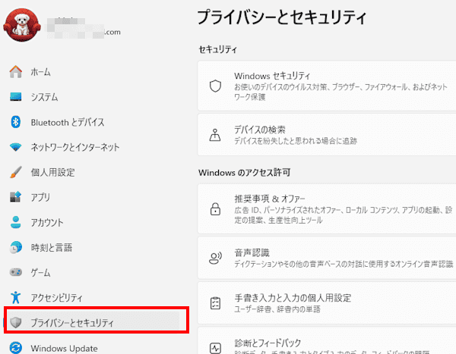The height and width of the screenshot is (354, 456).
Task: Click the Windows Update sync icon
Action: coord(16,348)
